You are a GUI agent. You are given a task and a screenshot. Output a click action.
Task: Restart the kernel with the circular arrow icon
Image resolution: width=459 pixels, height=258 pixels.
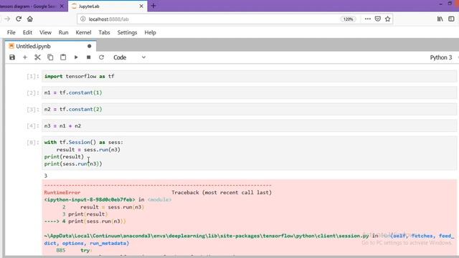click(101, 57)
